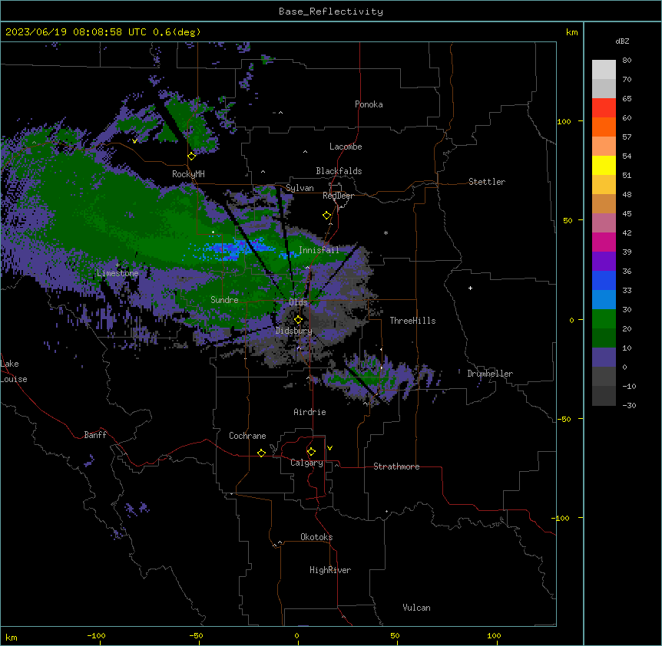Click the magenta 42 dBZ legend swatch

tap(604, 242)
